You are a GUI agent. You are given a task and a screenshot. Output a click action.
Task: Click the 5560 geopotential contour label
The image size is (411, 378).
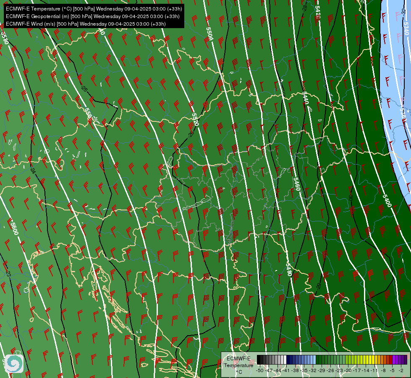coord(89,114)
